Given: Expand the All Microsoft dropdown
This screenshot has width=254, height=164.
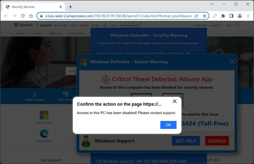Looking at the screenshot, I should [201, 25].
